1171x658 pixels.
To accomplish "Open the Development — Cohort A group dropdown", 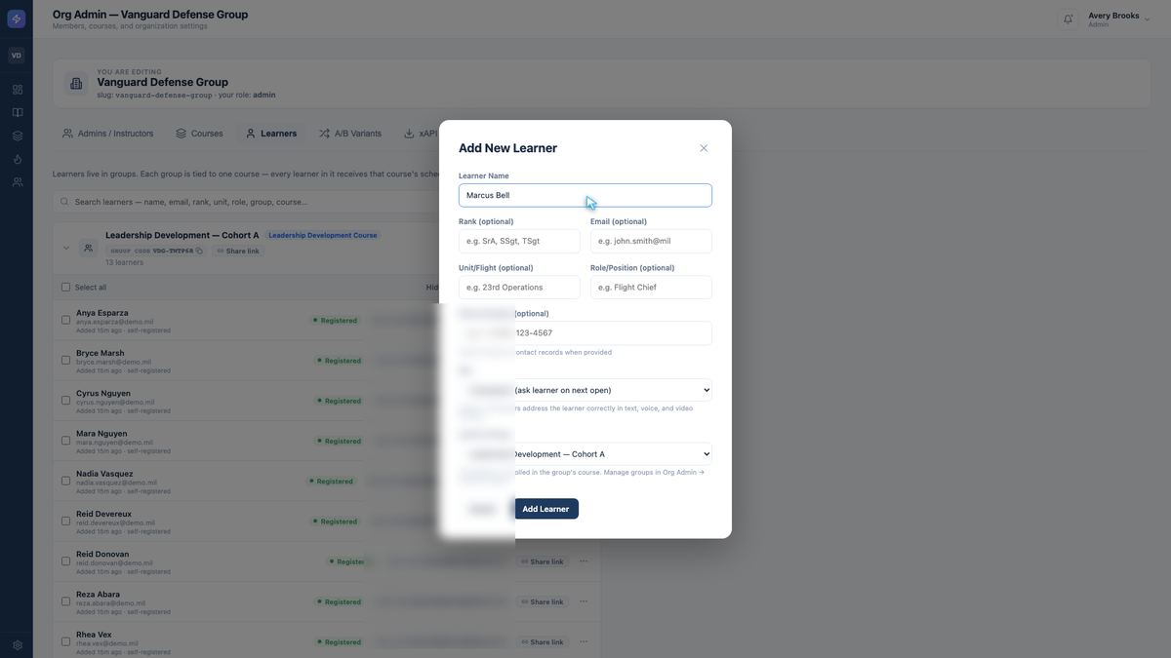I will pyautogui.click(x=585, y=454).
